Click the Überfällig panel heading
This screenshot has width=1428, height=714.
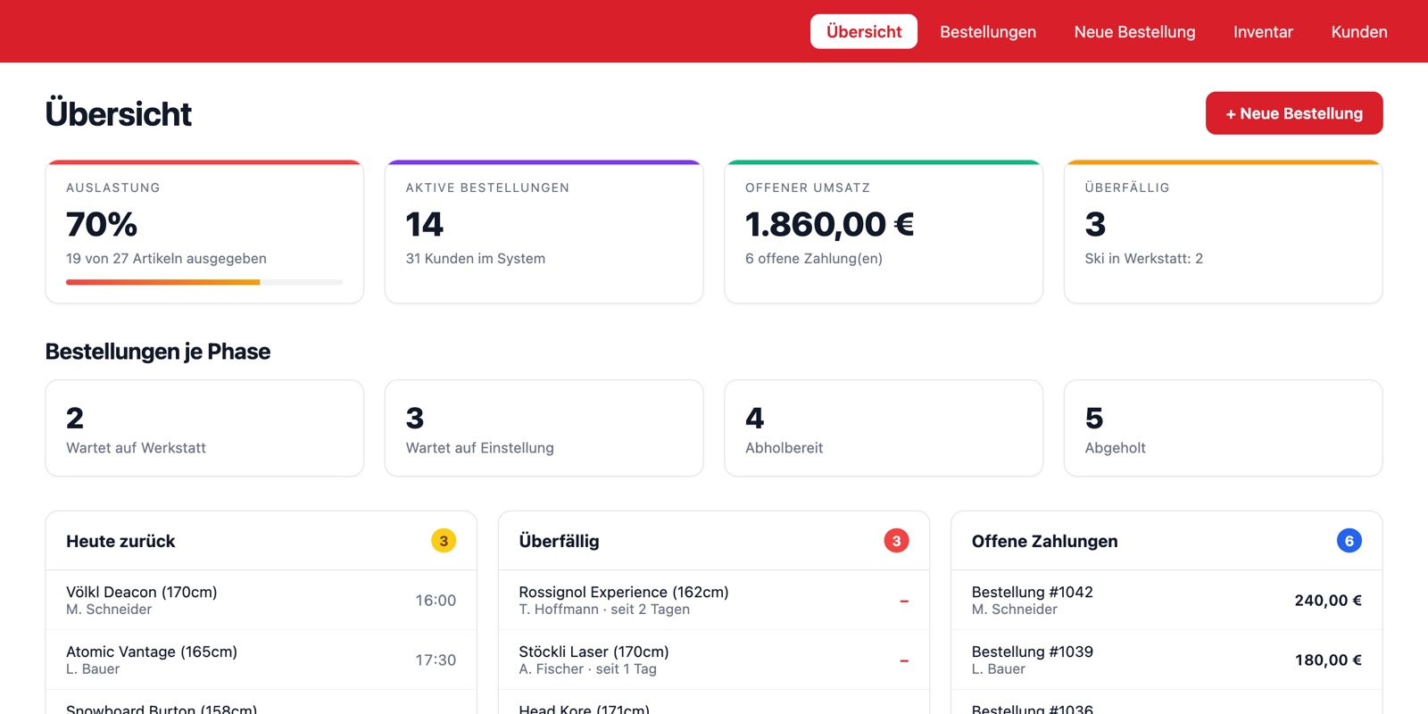(559, 541)
